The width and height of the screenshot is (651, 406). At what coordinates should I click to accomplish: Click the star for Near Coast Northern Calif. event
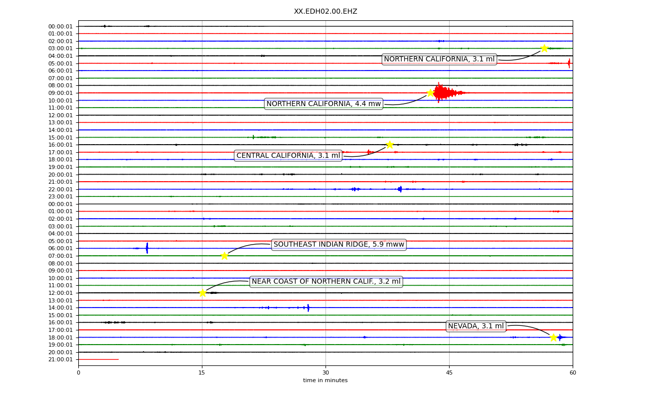(x=202, y=293)
